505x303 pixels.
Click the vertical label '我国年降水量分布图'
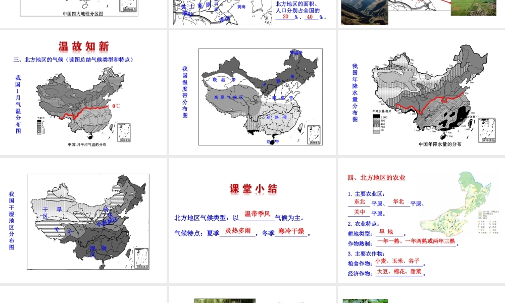pos(355,93)
